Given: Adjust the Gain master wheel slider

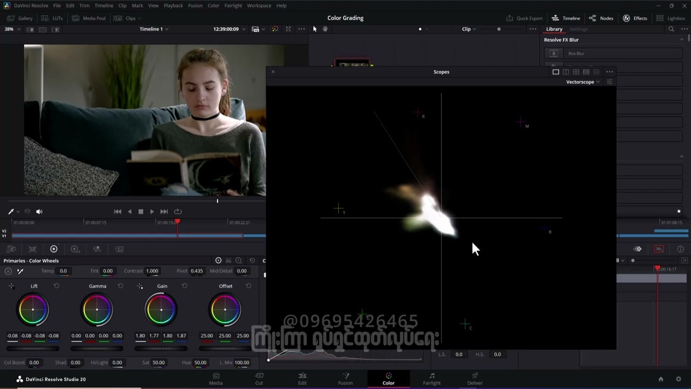Looking at the screenshot, I should [x=161, y=348].
